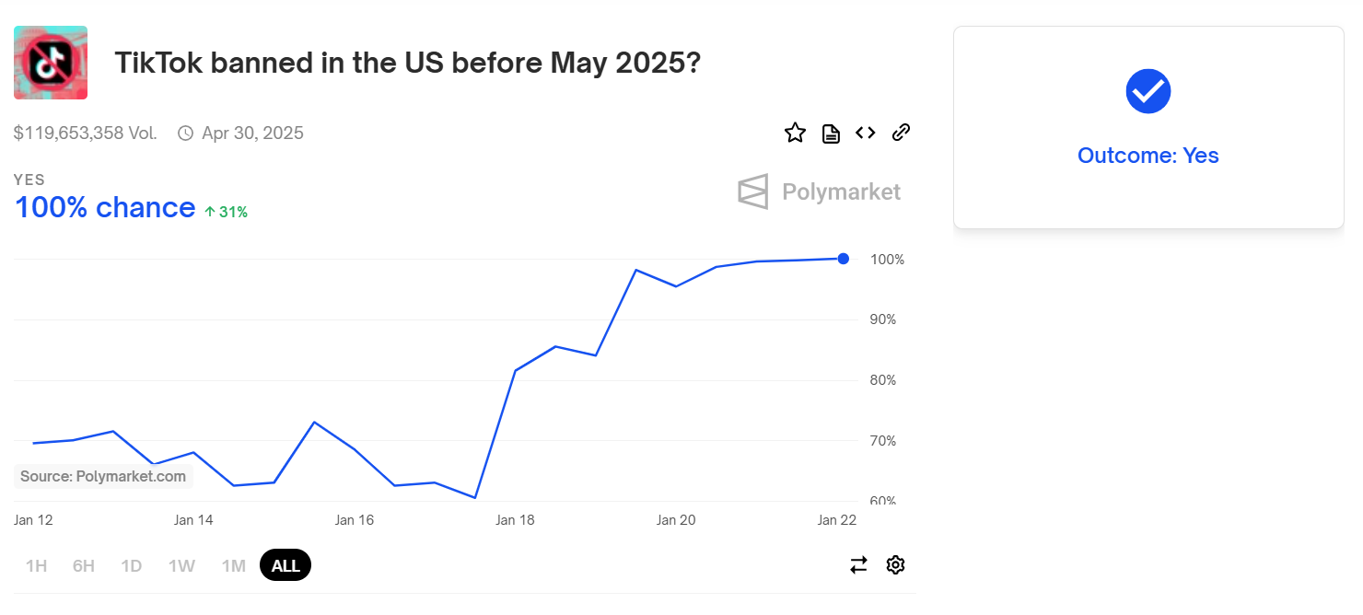Screen dimensions: 1363x615
Task: Click the swap arrows chart icon
Action: (x=858, y=564)
